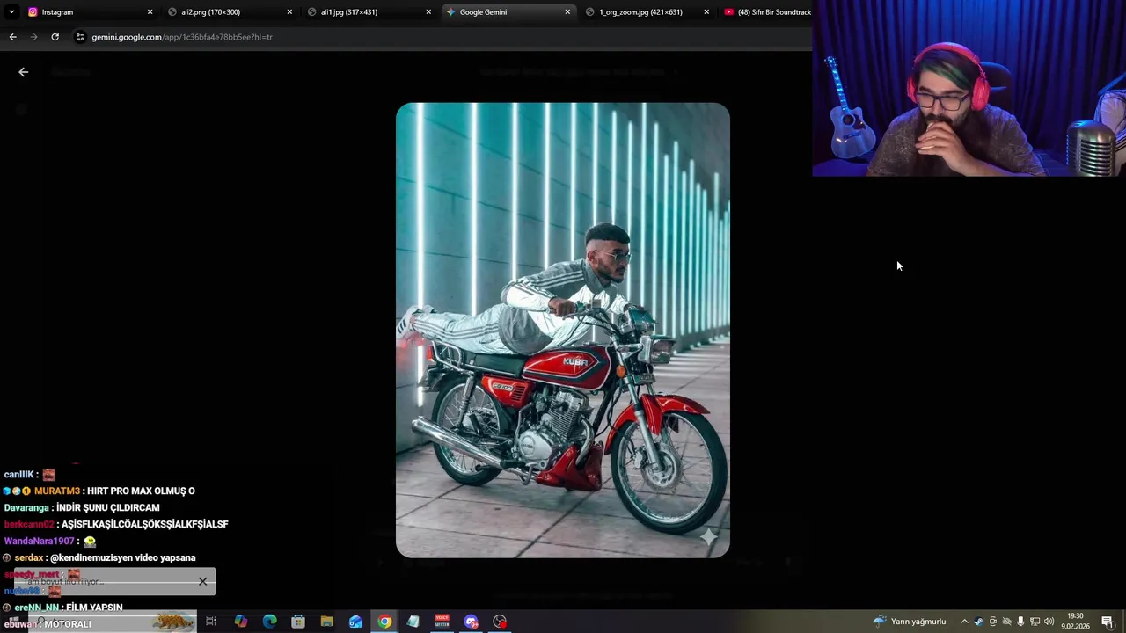Close the Google Gemini tab
Image resolution: width=1126 pixels, height=633 pixels.
pos(567,12)
